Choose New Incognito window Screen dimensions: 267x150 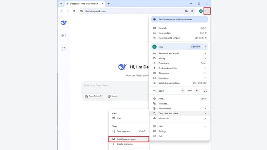(x=169, y=38)
